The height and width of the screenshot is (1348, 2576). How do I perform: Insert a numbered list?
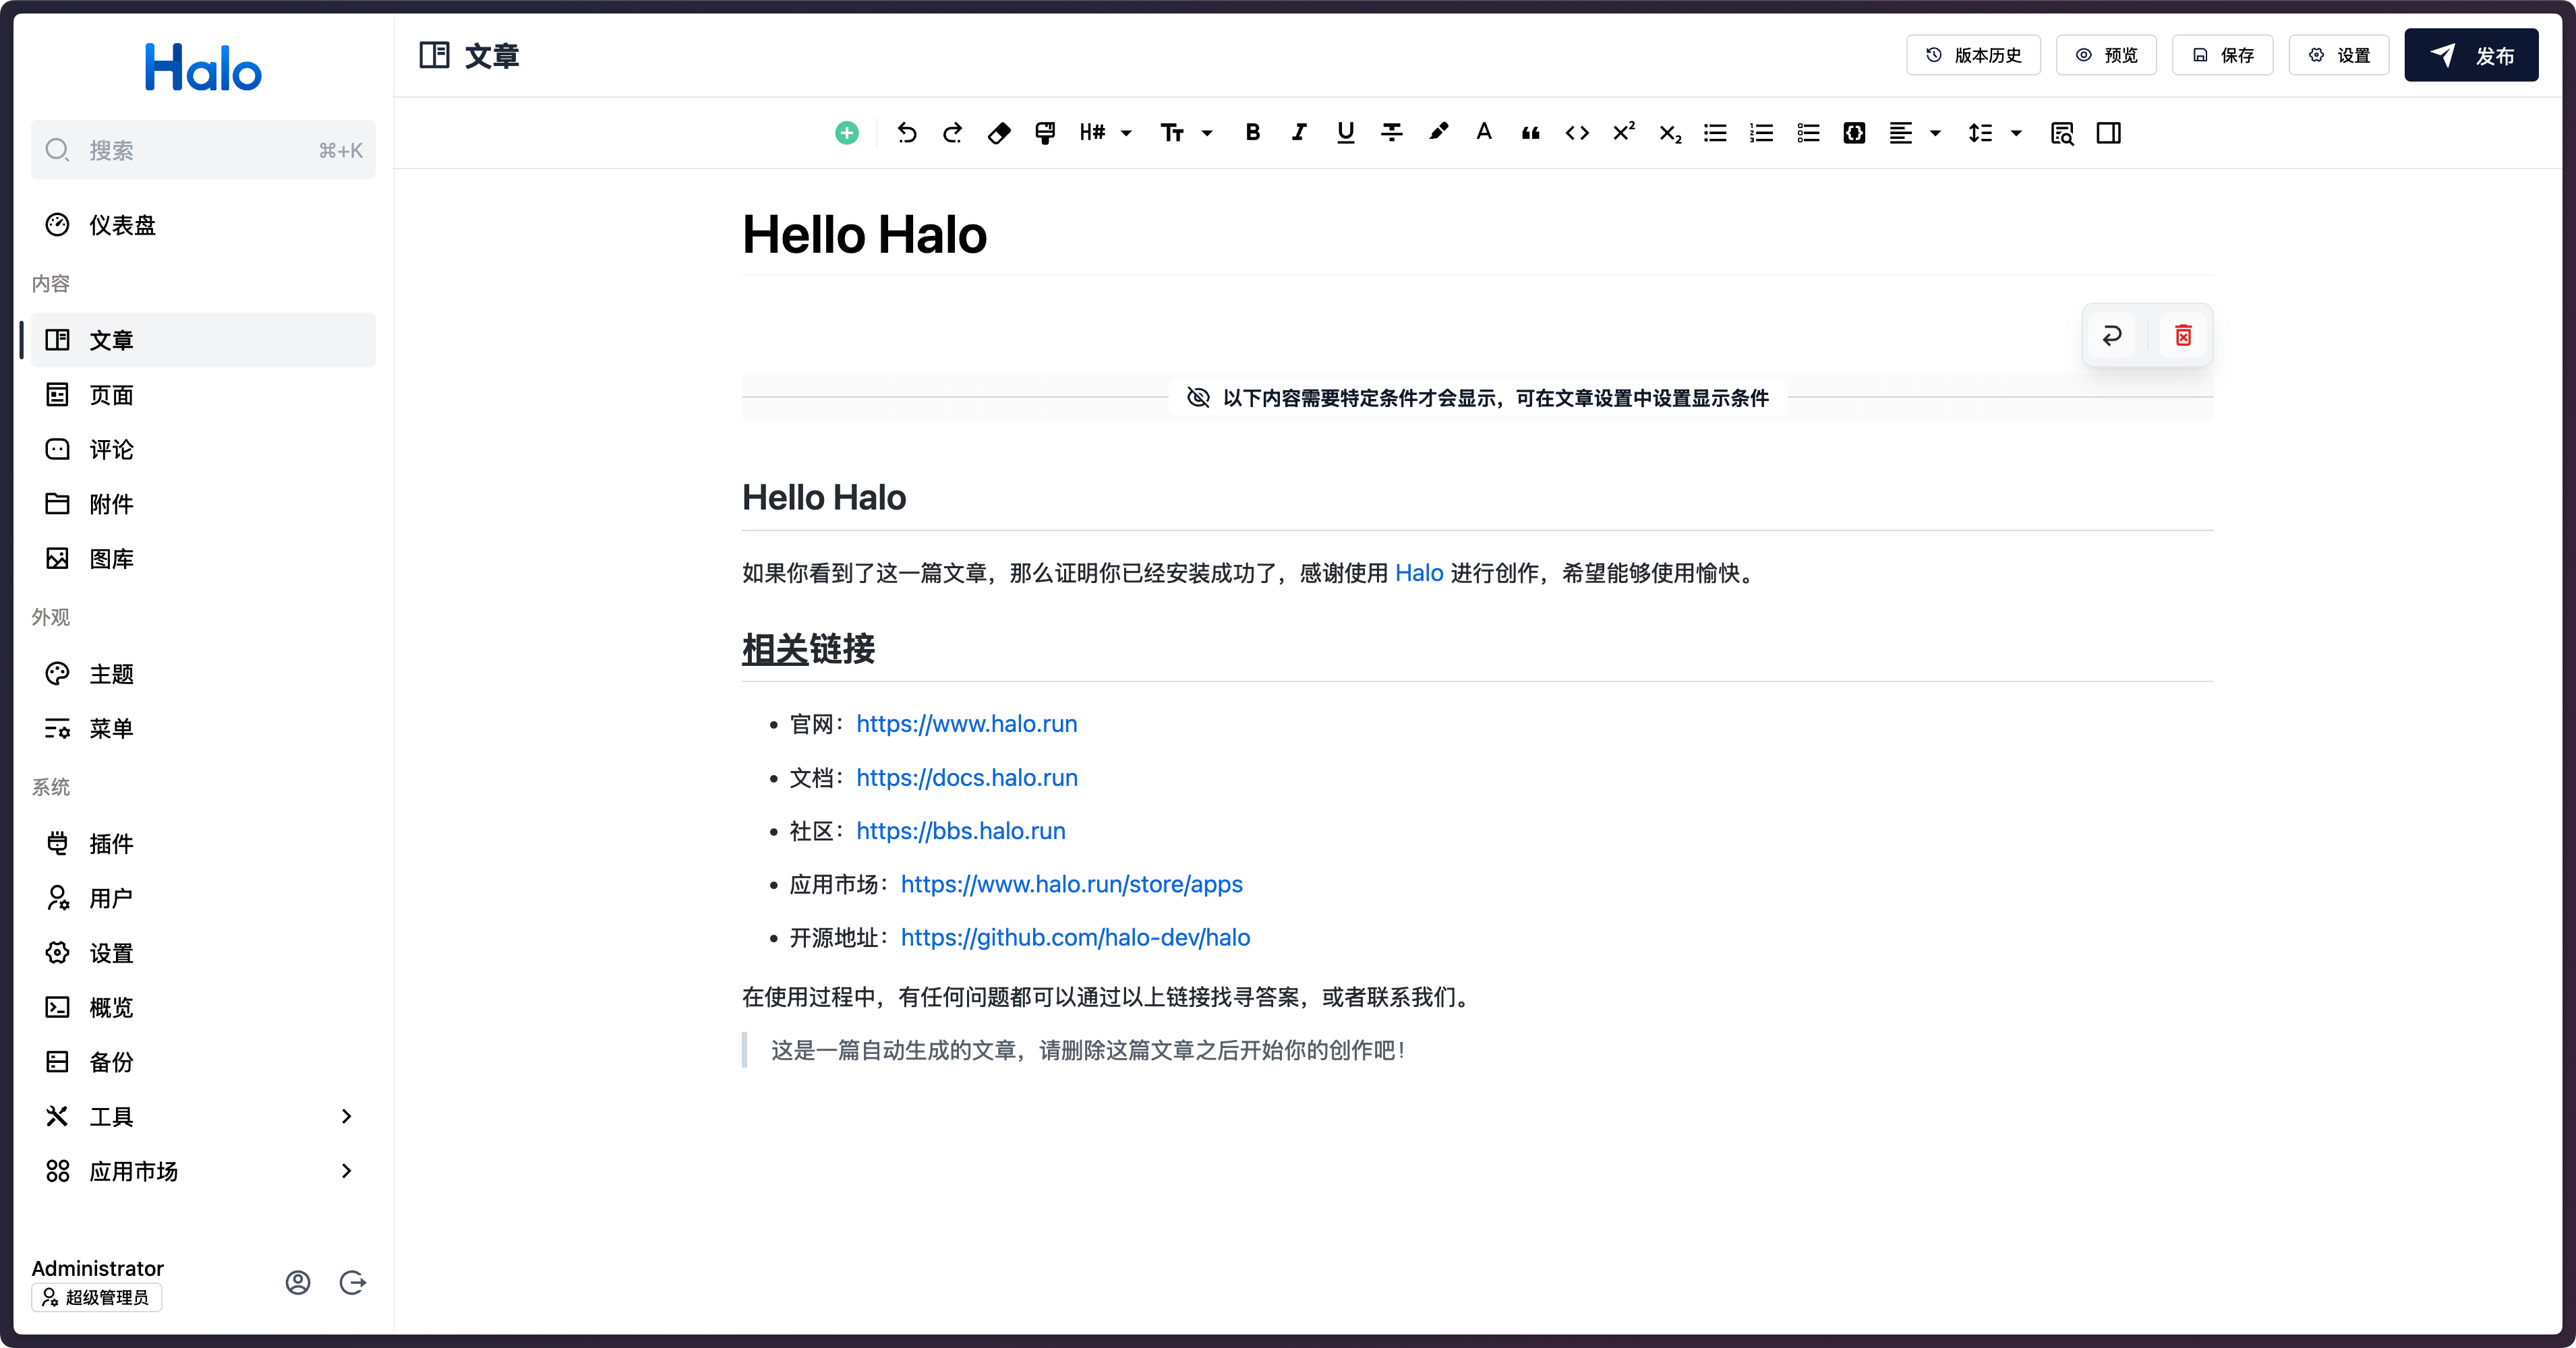pyautogui.click(x=1761, y=133)
